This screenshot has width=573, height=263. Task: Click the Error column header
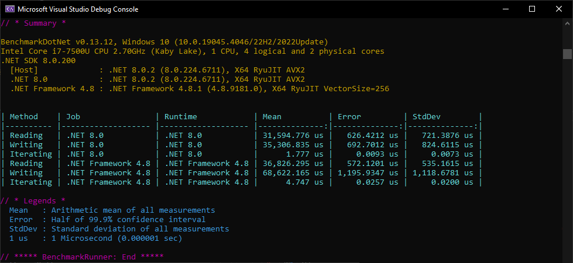coord(349,117)
